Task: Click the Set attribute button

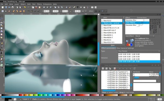Action: click(159, 81)
